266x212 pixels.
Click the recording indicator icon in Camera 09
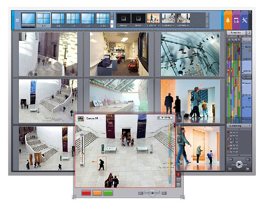pyautogui.click(x=80, y=118)
